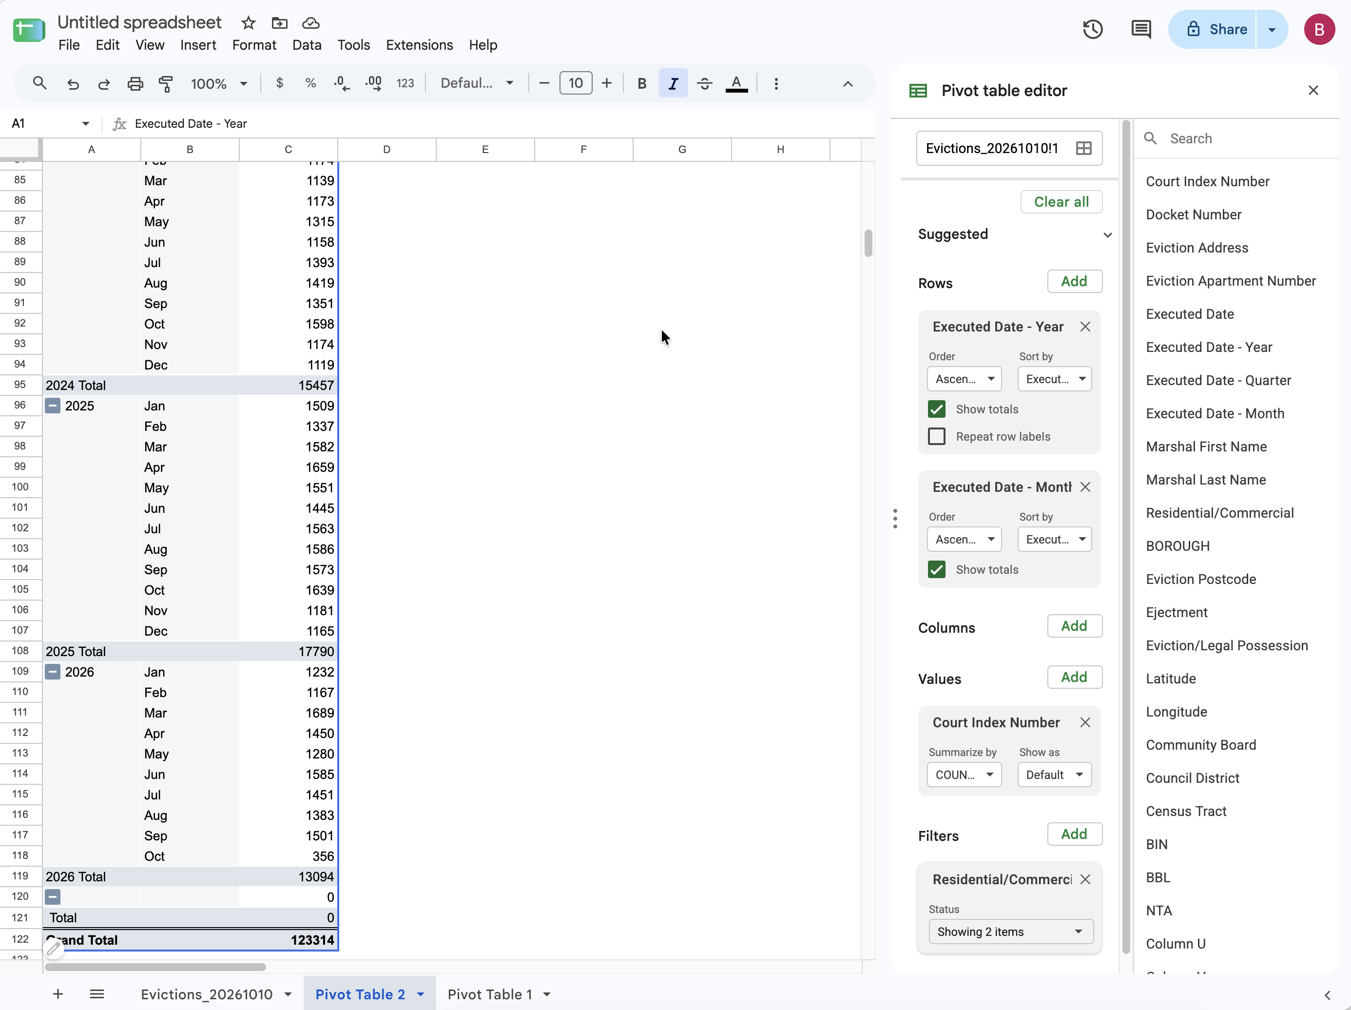Decrease decimal places icon
1351x1010 pixels.
(342, 84)
